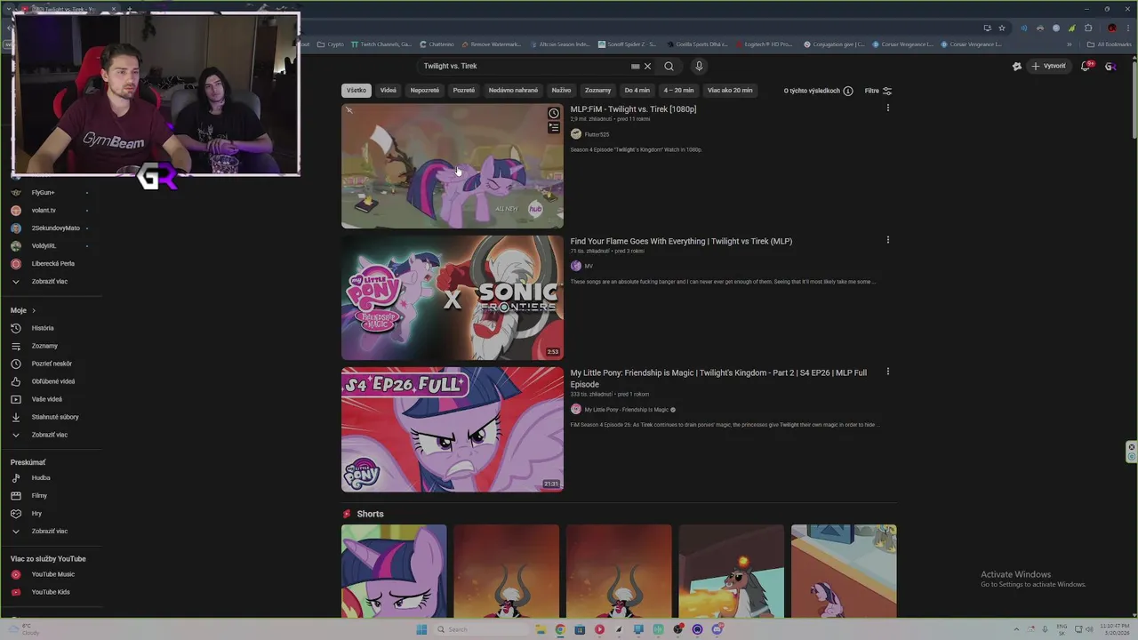Image resolution: width=1138 pixels, height=640 pixels.
Task: Open MLP:FiM - Twilight vs. Tirek title
Action: coord(633,109)
